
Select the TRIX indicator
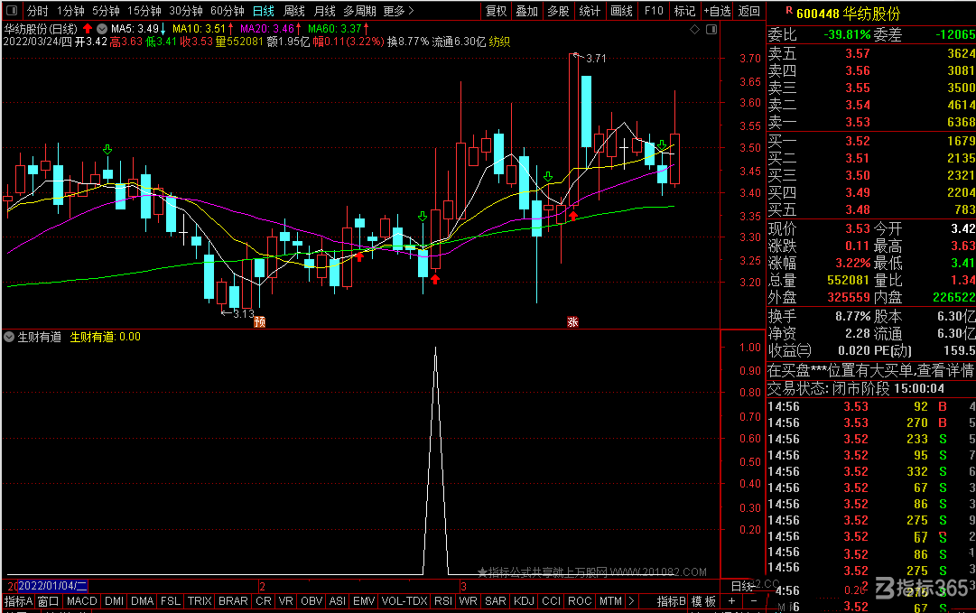[200, 601]
